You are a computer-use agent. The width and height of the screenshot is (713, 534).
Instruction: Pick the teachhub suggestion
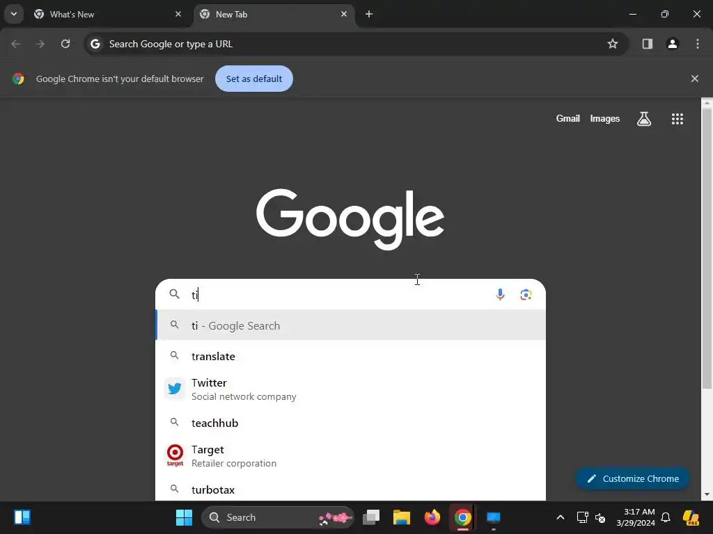point(350,423)
